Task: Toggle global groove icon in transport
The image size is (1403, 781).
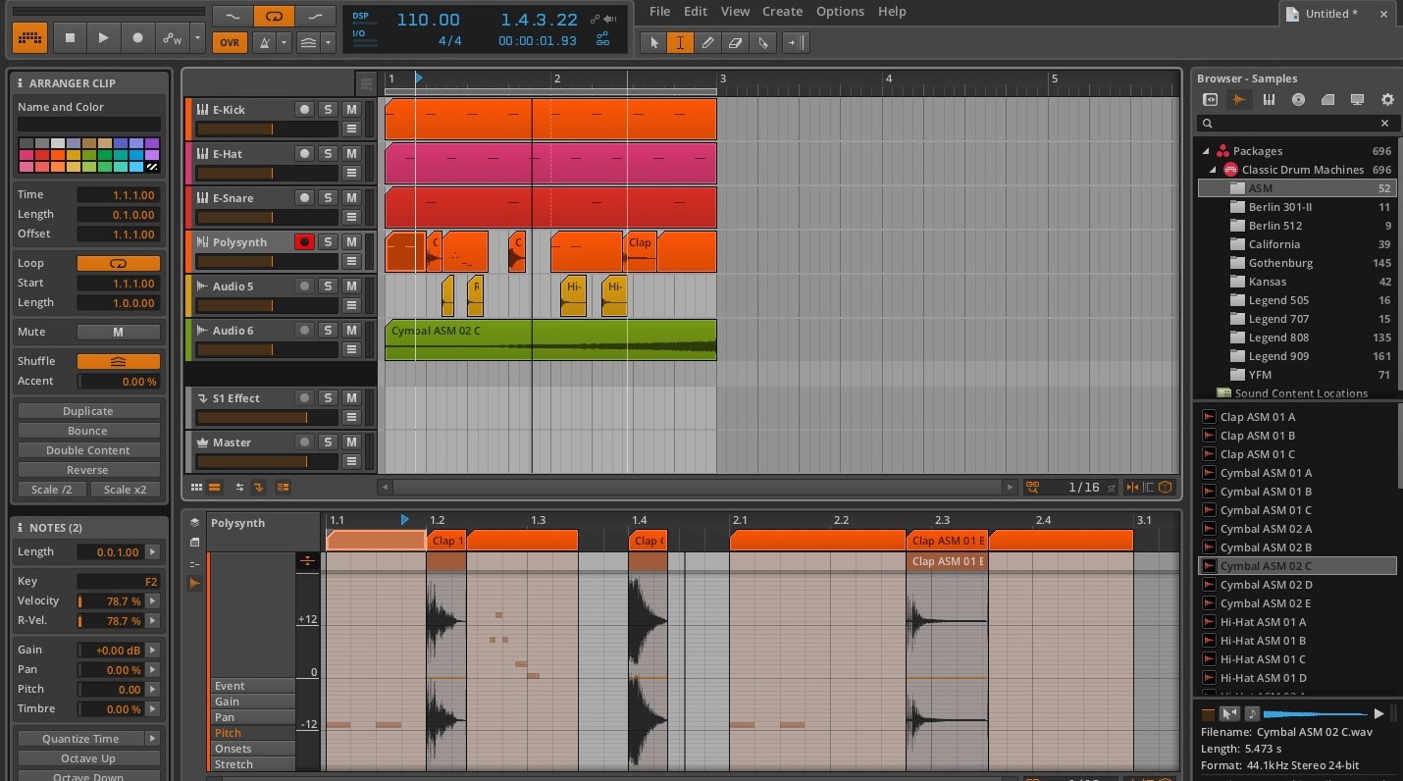Action: point(308,42)
